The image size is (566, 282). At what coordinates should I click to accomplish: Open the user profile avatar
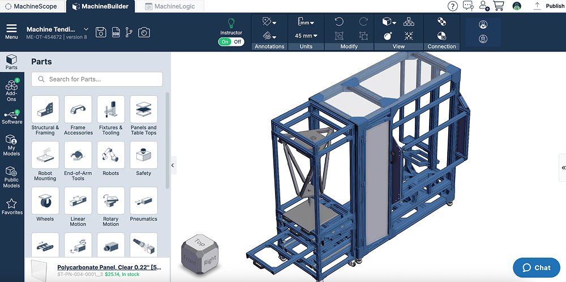(517, 6)
